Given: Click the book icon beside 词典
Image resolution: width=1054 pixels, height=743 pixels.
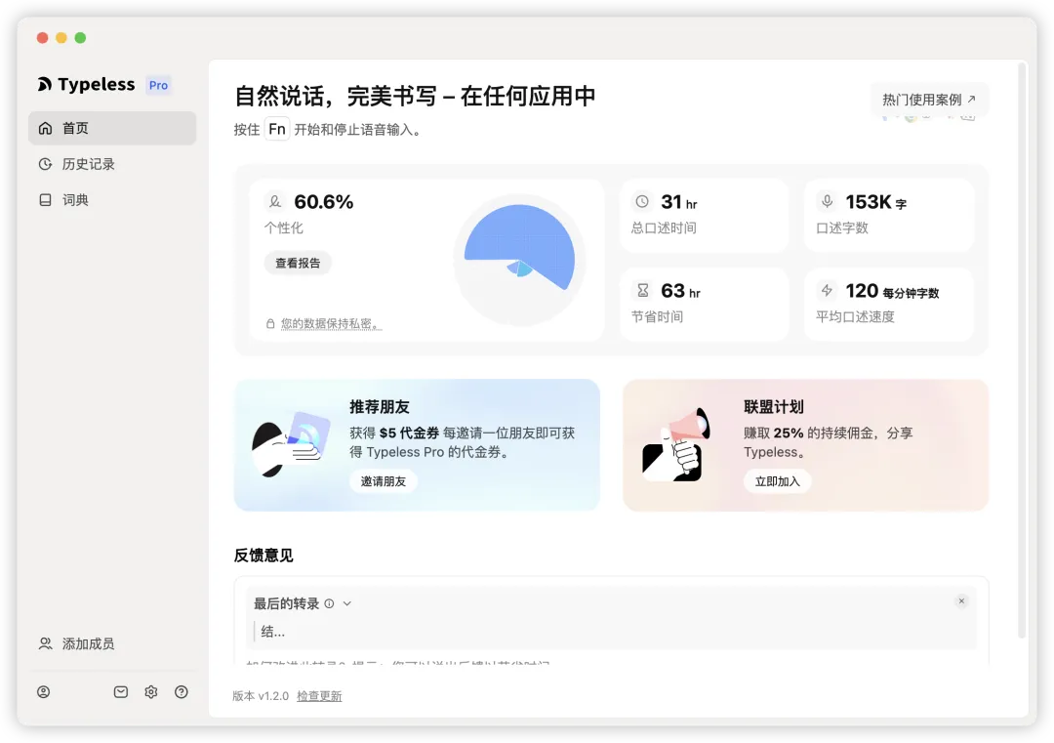Looking at the screenshot, I should pyautogui.click(x=45, y=200).
